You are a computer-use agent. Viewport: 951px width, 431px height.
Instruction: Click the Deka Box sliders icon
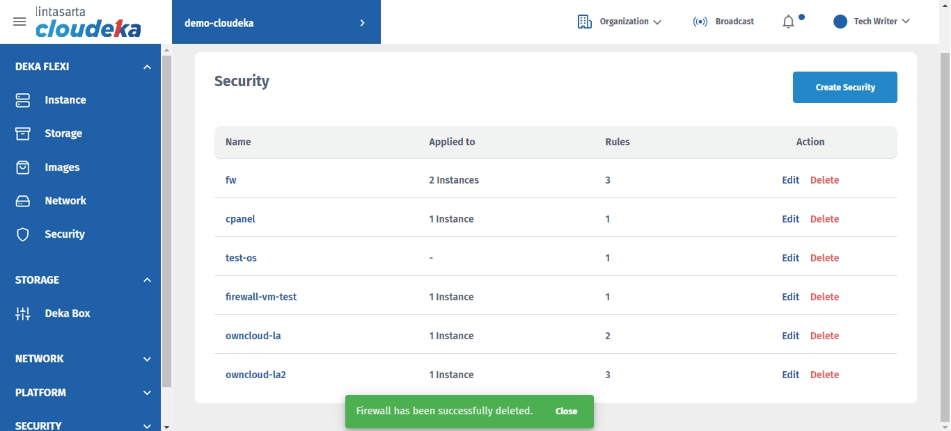click(23, 314)
